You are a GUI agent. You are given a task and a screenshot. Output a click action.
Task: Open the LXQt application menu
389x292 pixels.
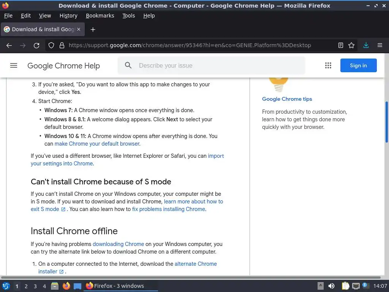[6, 286]
